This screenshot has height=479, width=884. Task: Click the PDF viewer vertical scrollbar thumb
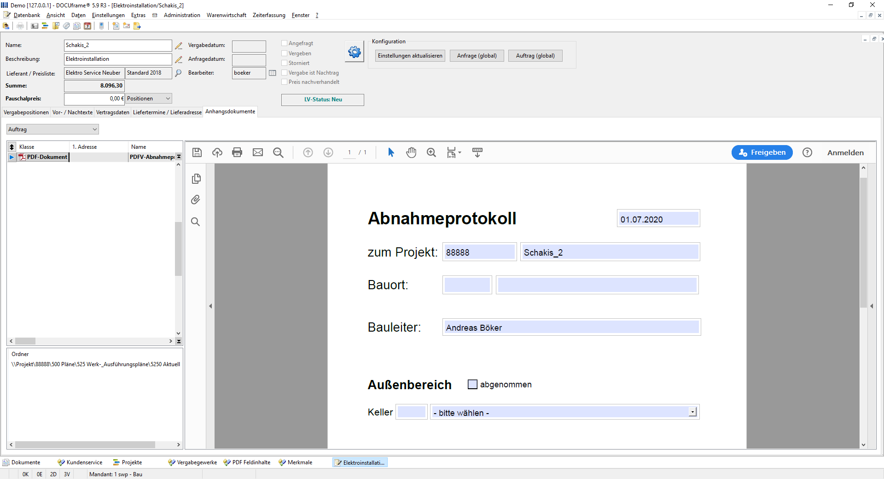tap(864, 242)
